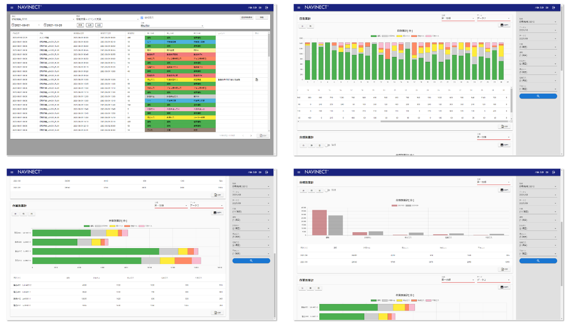Open the 2021/10 data dropdown in top-right sidebar
The width and height of the screenshot is (570, 327).
538,30
